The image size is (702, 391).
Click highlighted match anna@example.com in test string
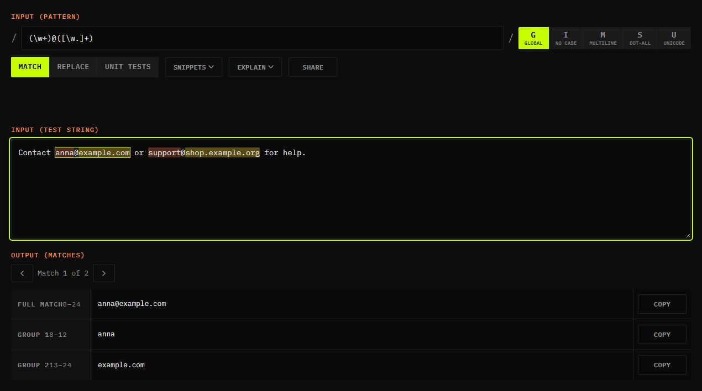92,152
